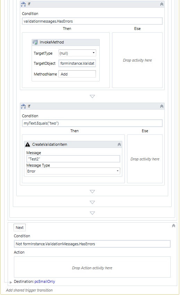Click the Next transition name box
Screen dimensions: 180x295
pyautogui.click(x=19, y=228)
